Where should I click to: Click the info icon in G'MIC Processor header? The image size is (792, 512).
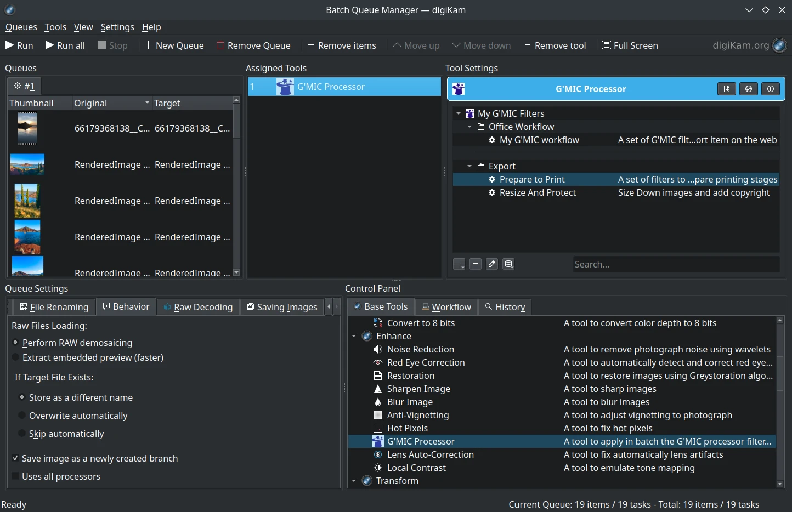point(770,89)
